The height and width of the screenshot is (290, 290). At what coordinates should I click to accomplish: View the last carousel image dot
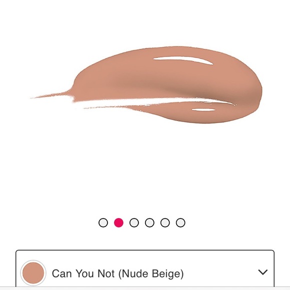point(180,222)
